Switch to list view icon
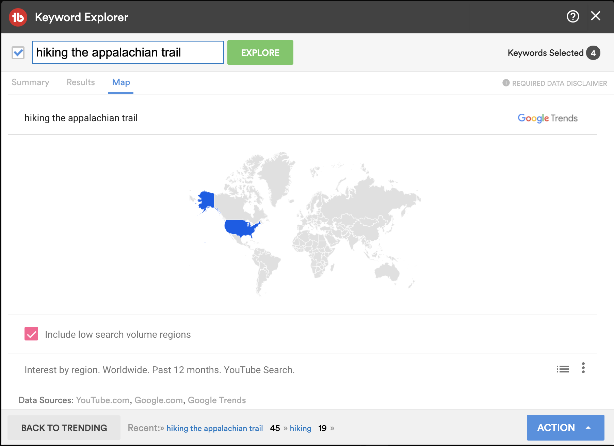 tap(563, 369)
